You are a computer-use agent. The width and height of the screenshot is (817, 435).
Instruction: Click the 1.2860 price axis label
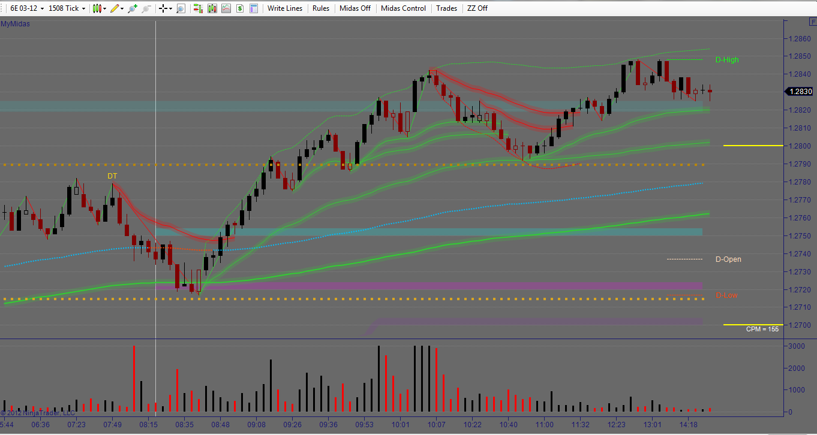(801, 38)
